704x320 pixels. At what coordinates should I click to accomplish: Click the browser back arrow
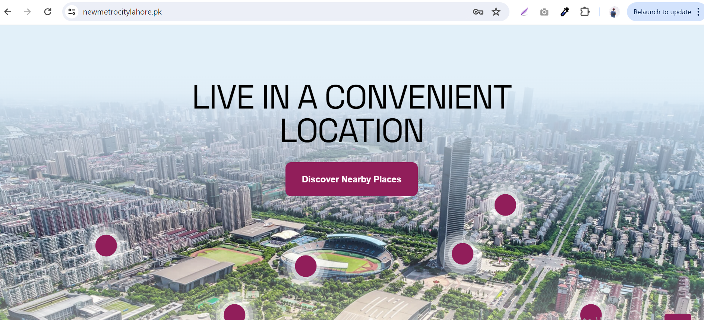[x=8, y=12]
